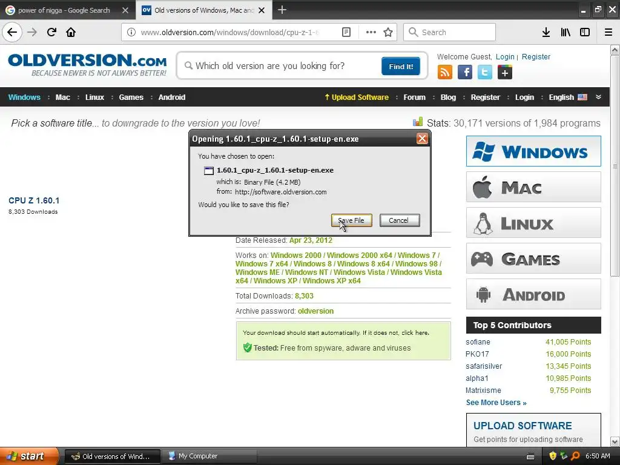Open the Firefox hamburger menu
The image size is (620, 465).
pos(608,32)
